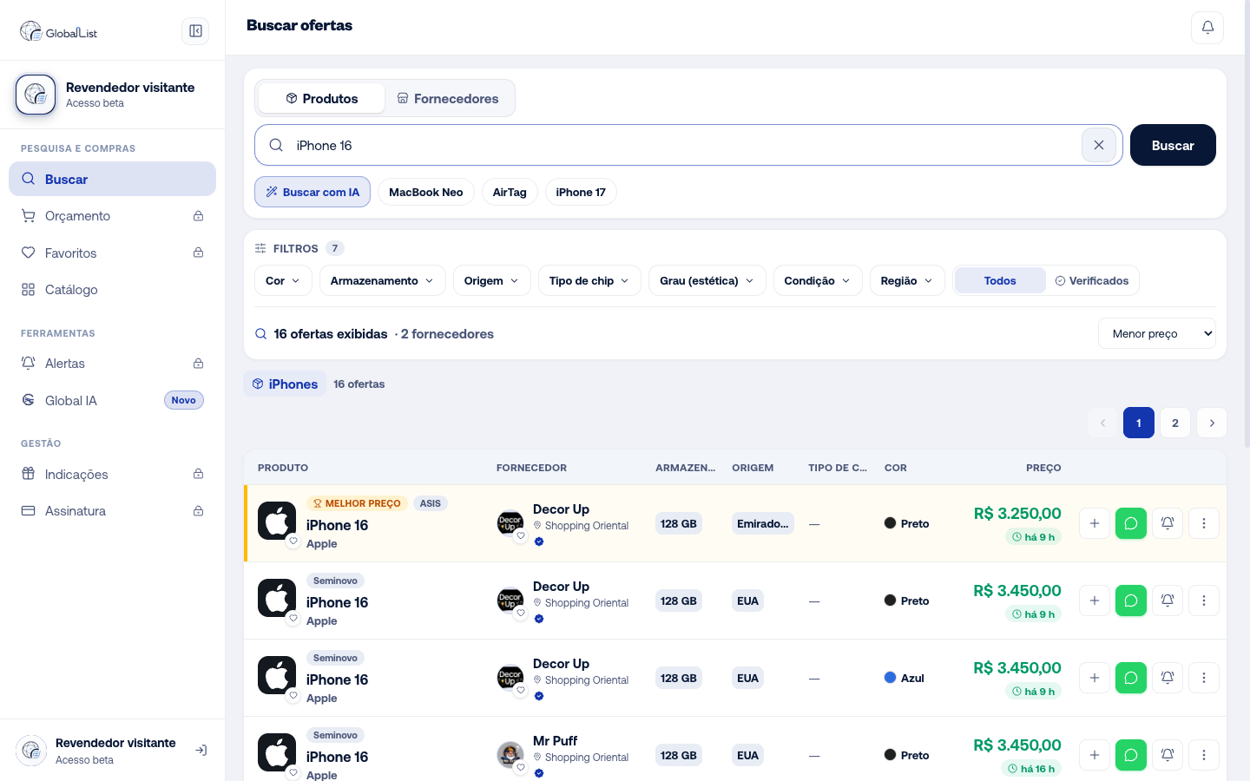Favorite Mr Puff supplier heart

(x=521, y=767)
